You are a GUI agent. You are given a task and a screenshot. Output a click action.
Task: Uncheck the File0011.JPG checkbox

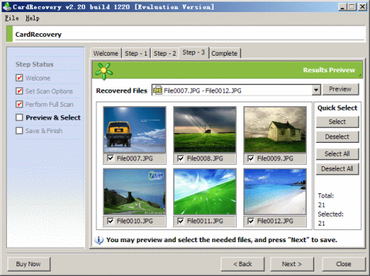click(180, 221)
